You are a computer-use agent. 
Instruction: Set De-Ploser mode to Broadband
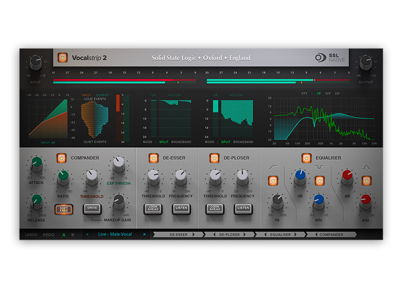tap(243, 142)
